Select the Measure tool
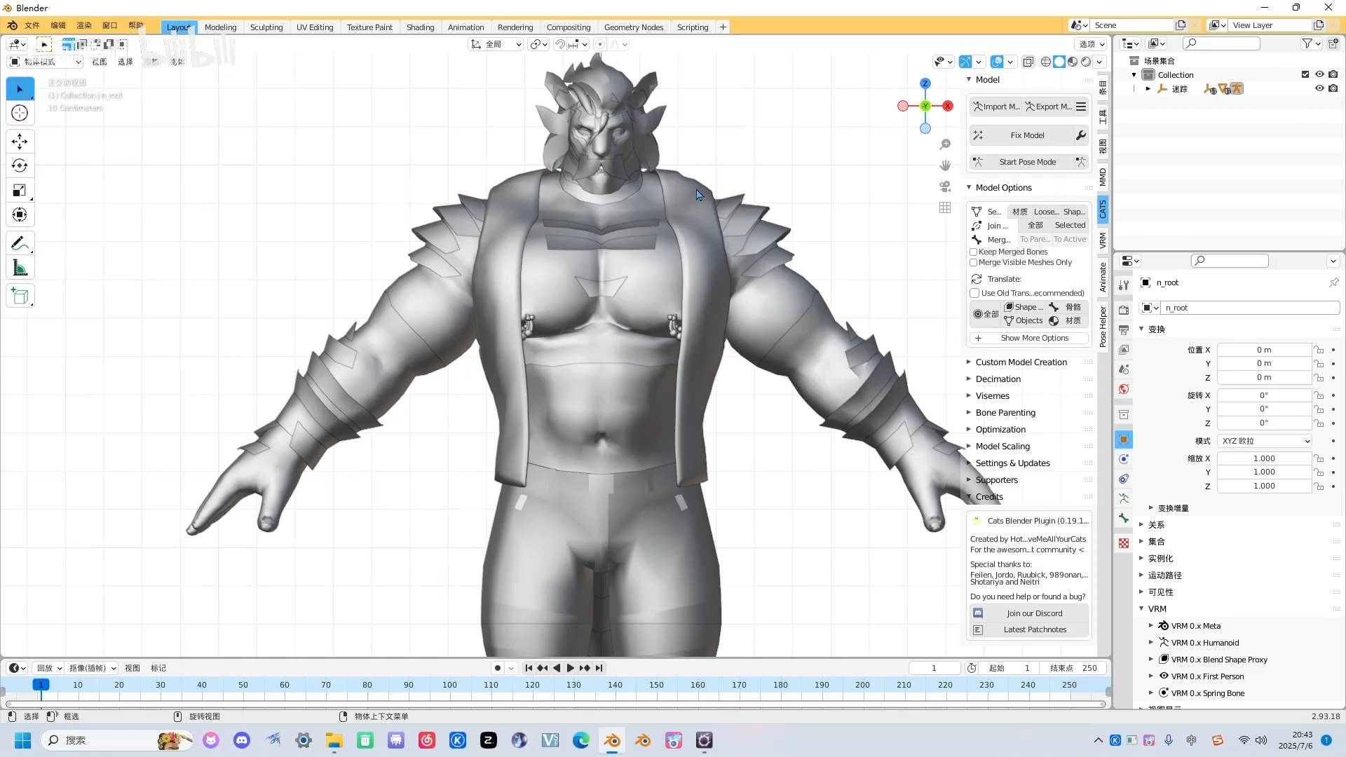Viewport: 1346px width, 757px height. 20,268
